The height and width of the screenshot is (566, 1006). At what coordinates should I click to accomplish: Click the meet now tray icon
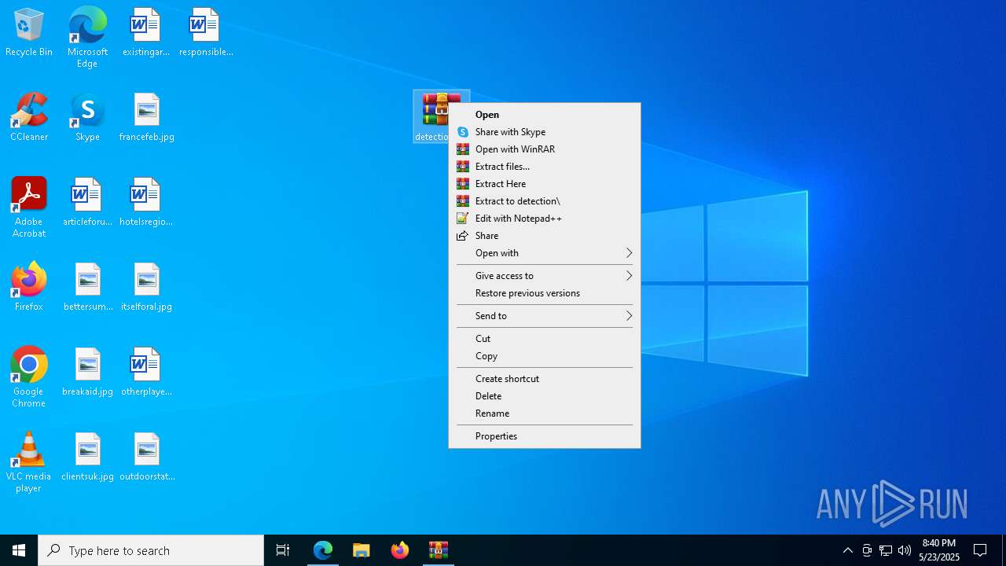(867, 550)
